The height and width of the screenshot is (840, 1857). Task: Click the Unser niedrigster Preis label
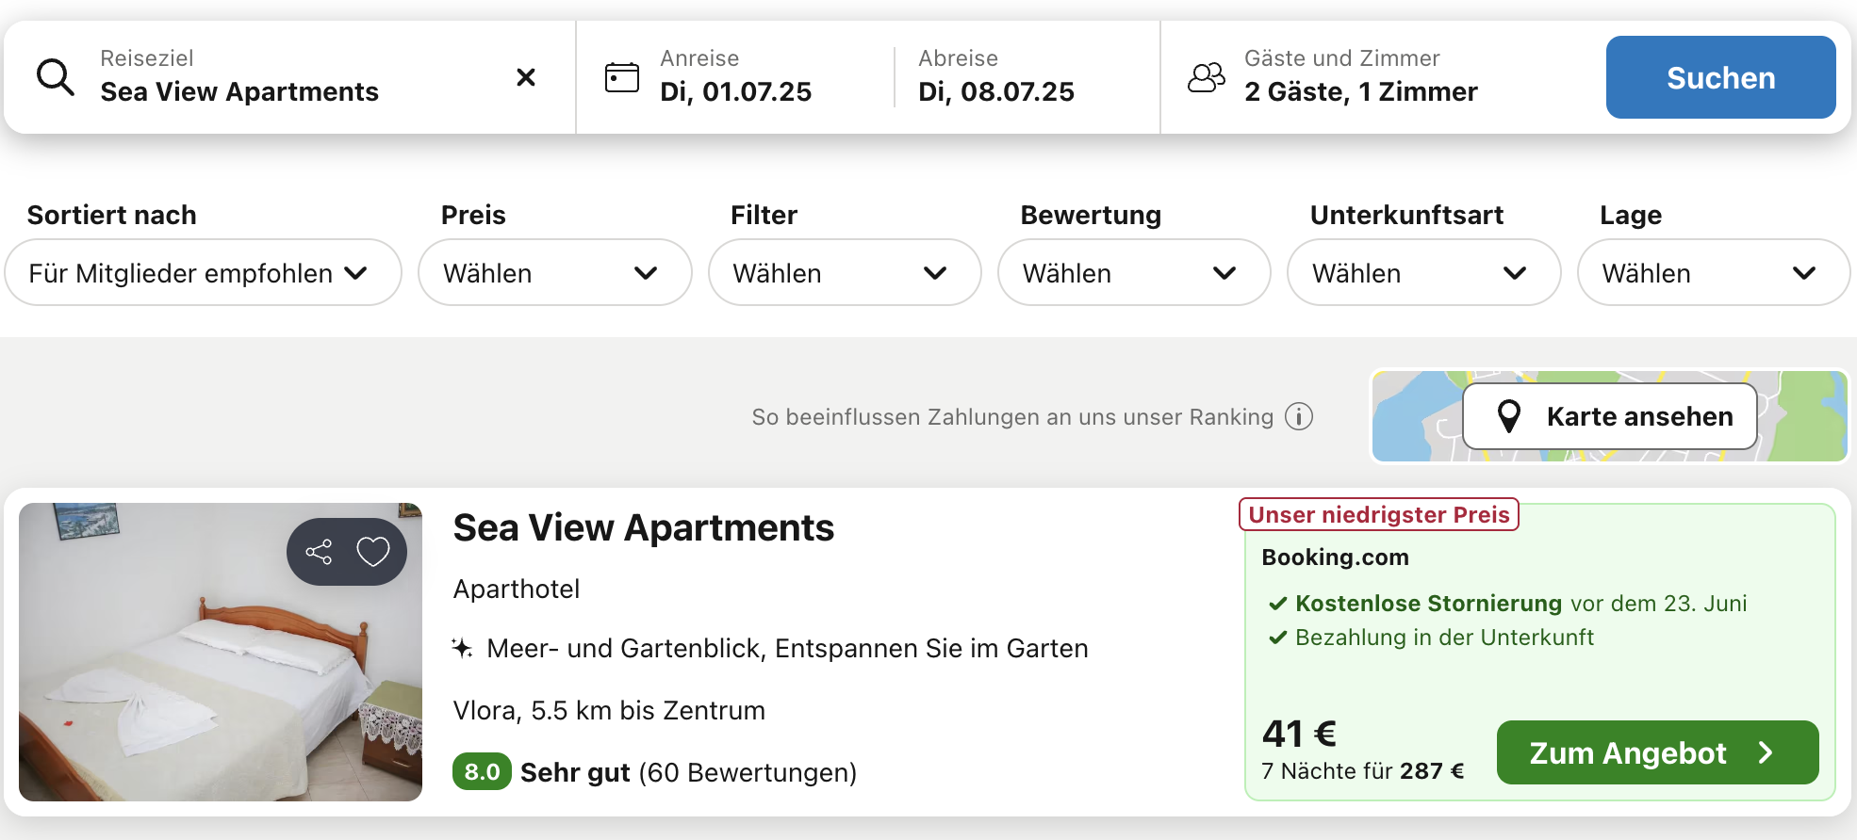(x=1379, y=514)
